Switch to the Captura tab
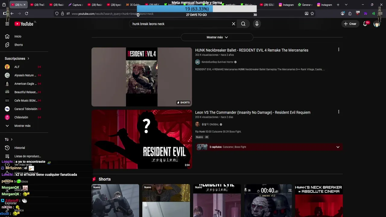The height and width of the screenshot is (217, 386). tap(76, 5)
